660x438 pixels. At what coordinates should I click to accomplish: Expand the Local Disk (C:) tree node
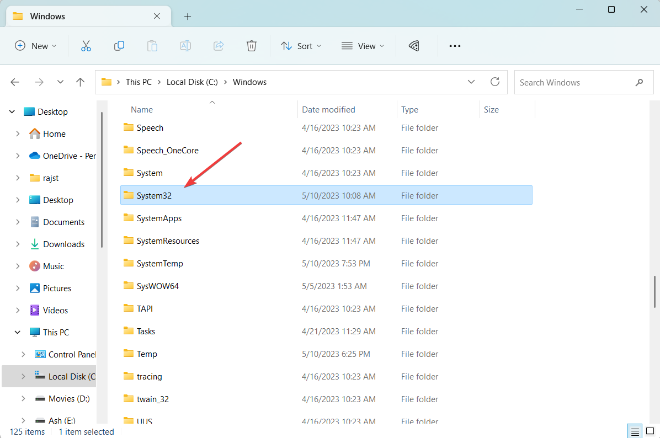pos(23,376)
